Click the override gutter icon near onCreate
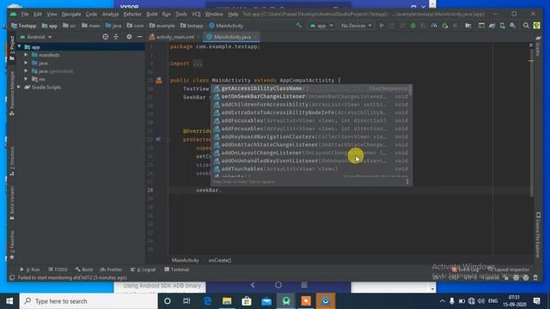550x309 pixels. [x=158, y=139]
